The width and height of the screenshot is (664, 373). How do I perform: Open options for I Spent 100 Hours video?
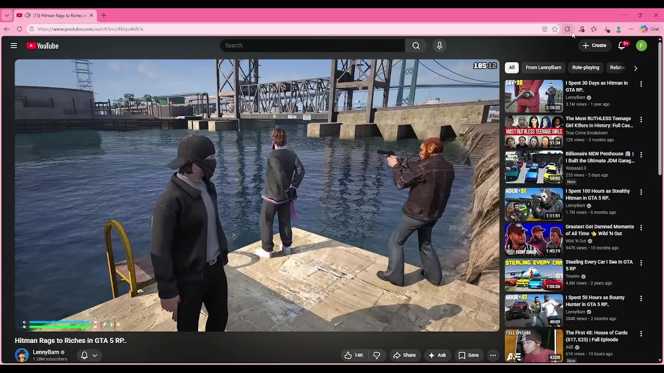coord(641,192)
